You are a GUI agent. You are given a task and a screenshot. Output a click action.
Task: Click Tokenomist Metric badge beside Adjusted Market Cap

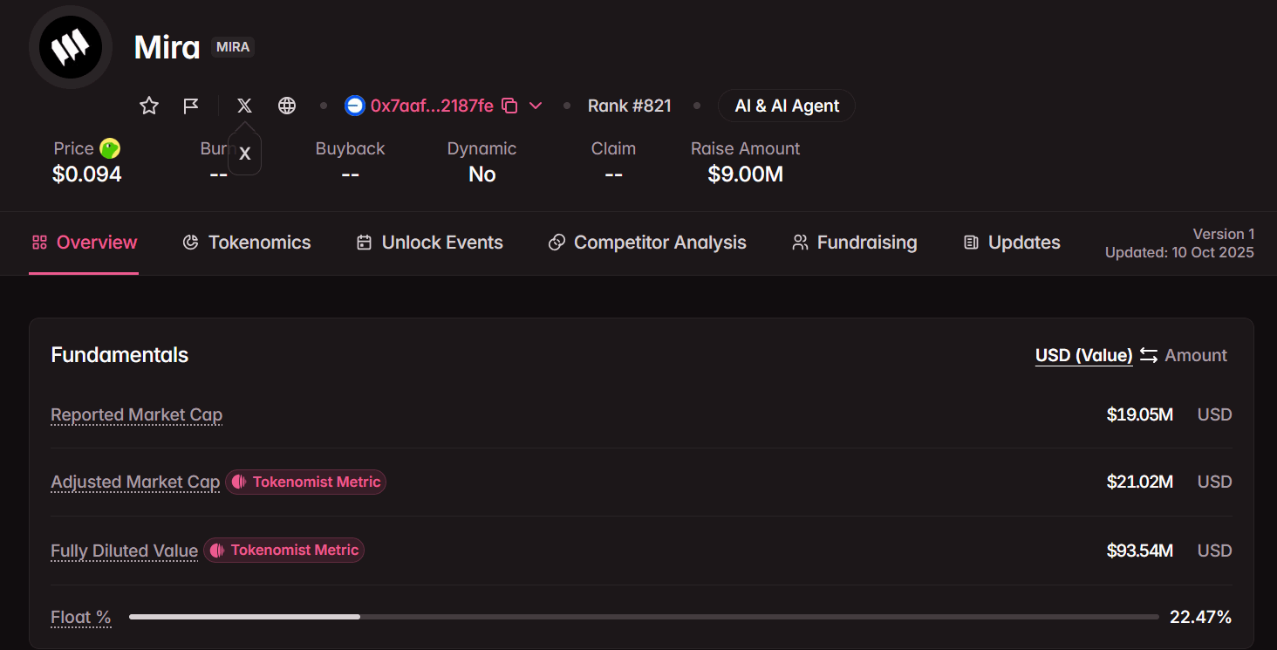[x=305, y=482]
